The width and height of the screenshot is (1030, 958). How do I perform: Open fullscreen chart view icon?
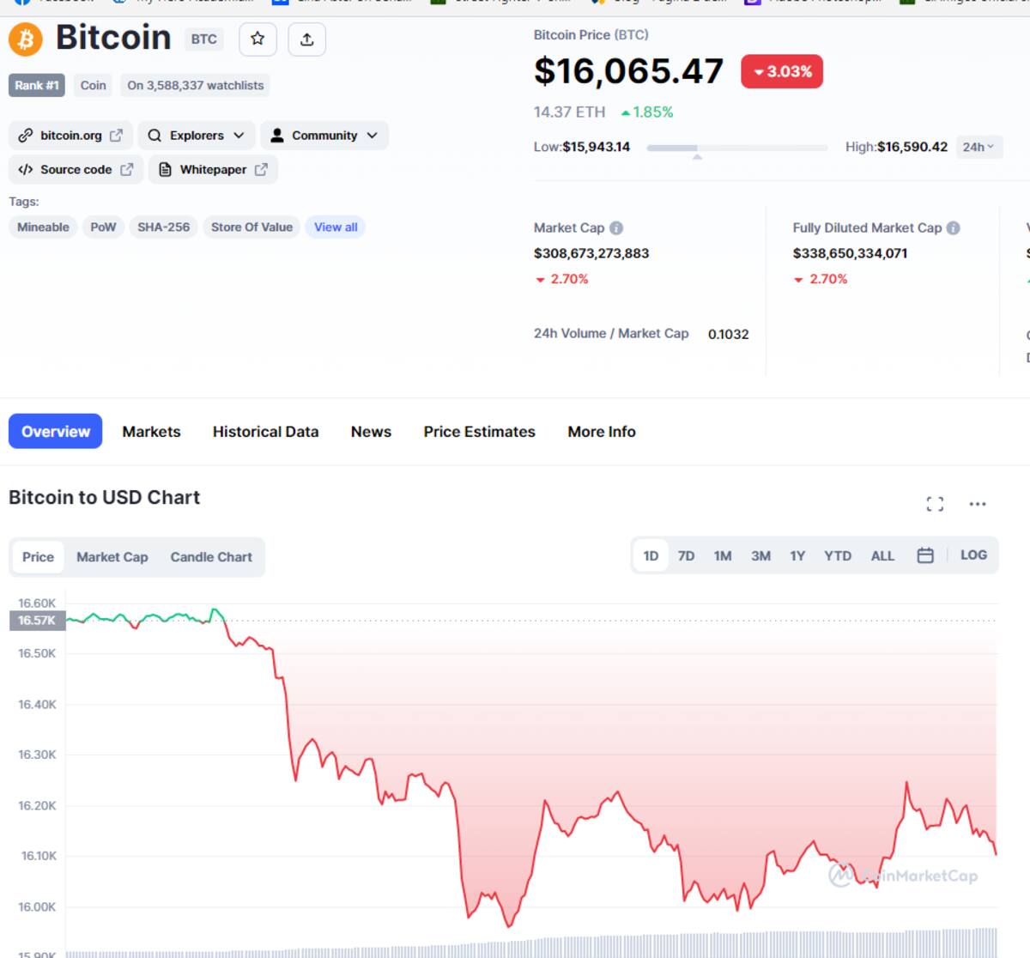point(935,504)
